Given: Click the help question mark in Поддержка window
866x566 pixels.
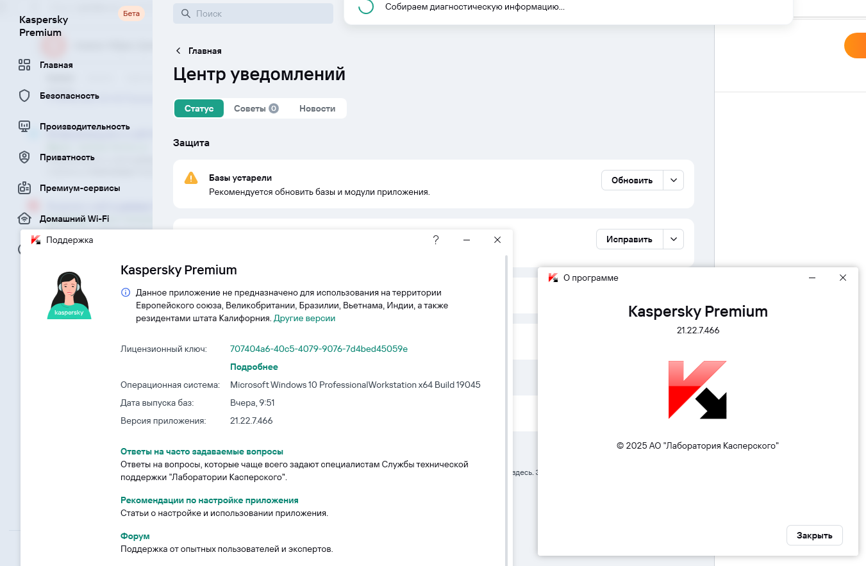Looking at the screenshot, I should pyautogui.click(x=436, y=240).
